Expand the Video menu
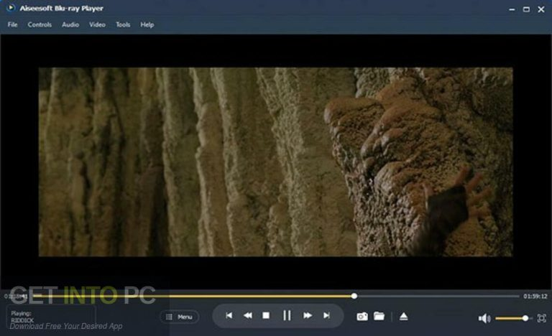552x336 pixels. pos(97,24)
